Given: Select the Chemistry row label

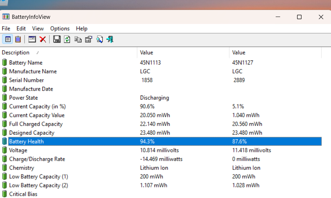Looking at the screenshot, I should tap(21, 168).
